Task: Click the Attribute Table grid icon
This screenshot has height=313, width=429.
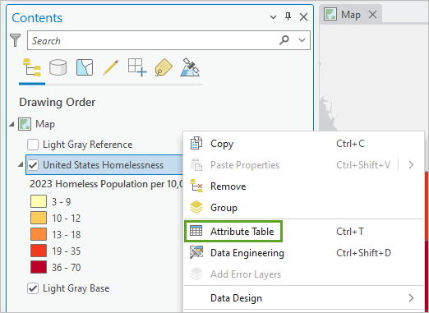Action: click(x=196, y=231)
